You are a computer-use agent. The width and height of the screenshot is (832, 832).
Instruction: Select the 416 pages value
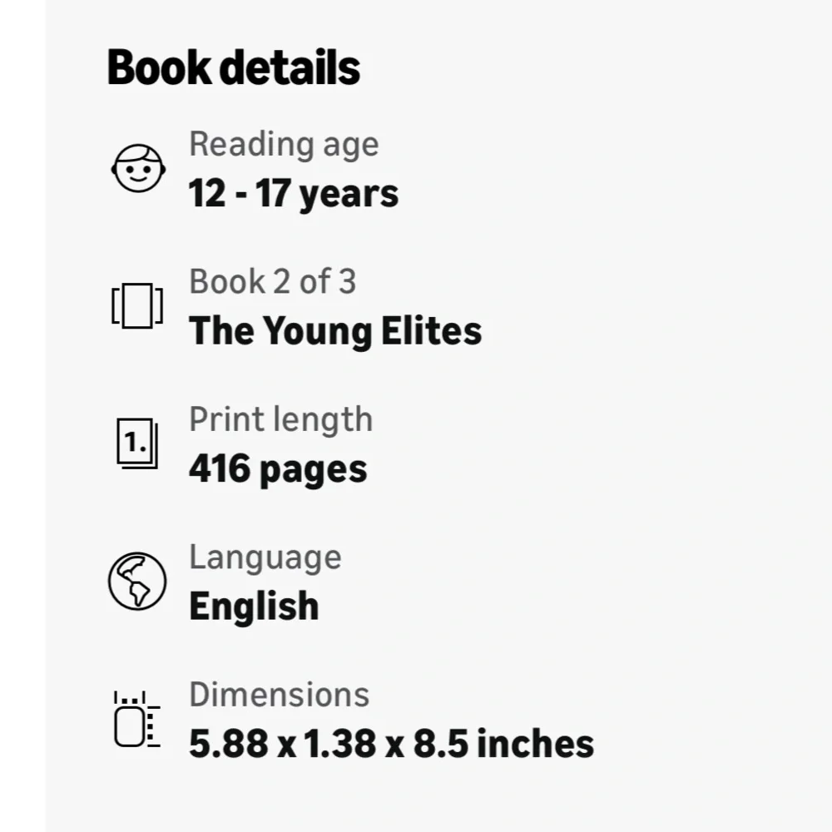coord(278,469)
